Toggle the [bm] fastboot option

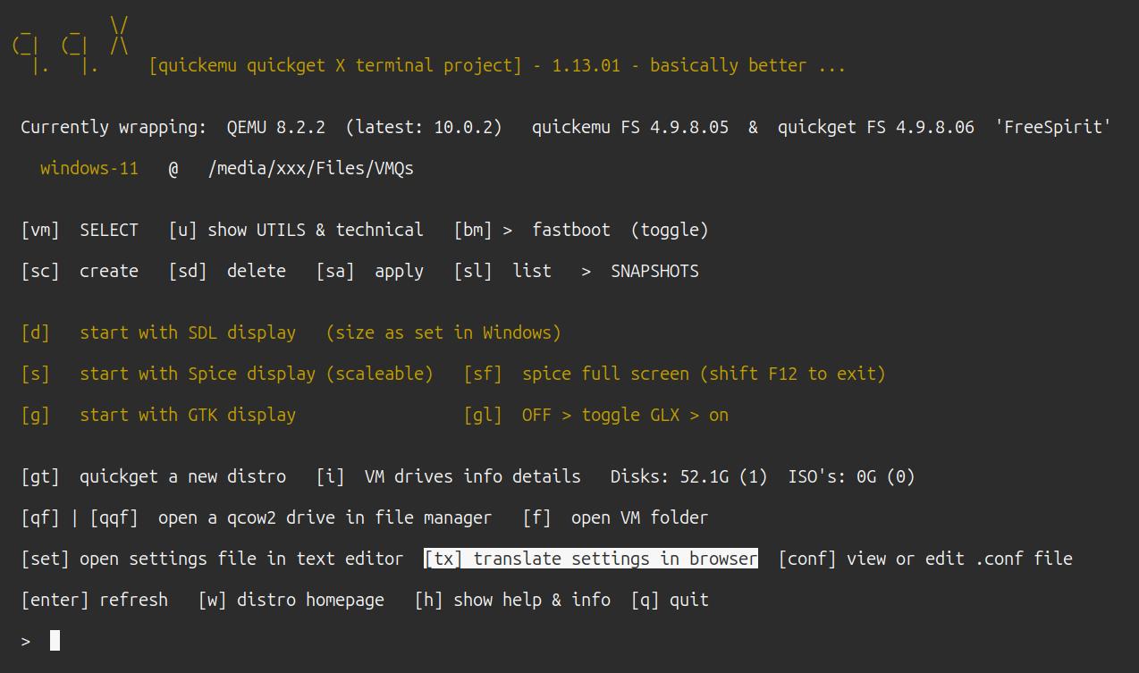tap(581, 231)
